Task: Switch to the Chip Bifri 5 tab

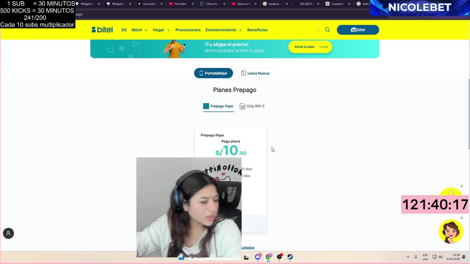Action: (x=252, y=106)
